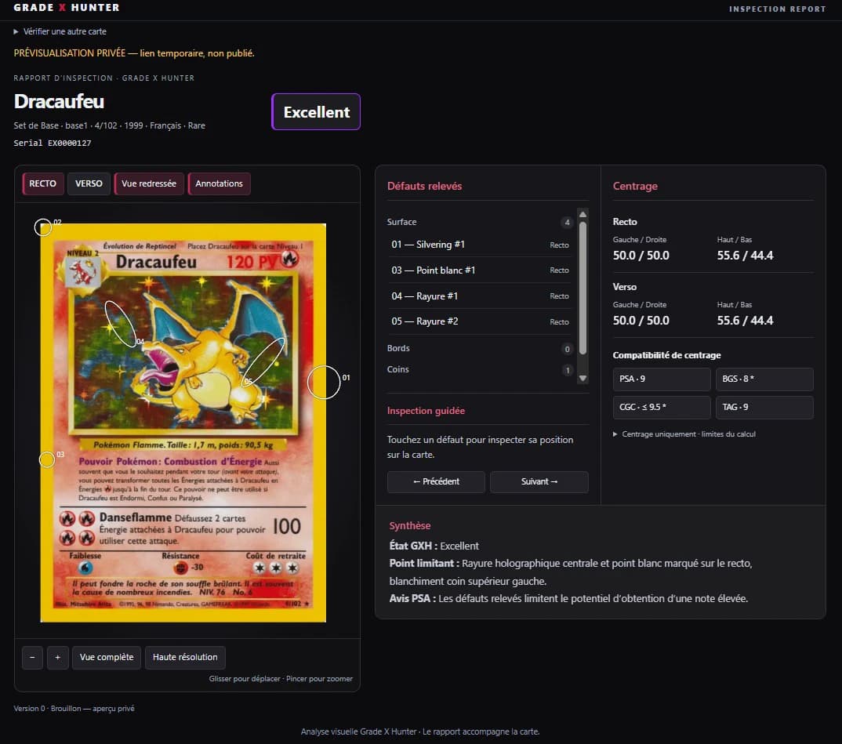Expand 'Centrage uniquement · limites du calcul'

(x=684, y=434)
